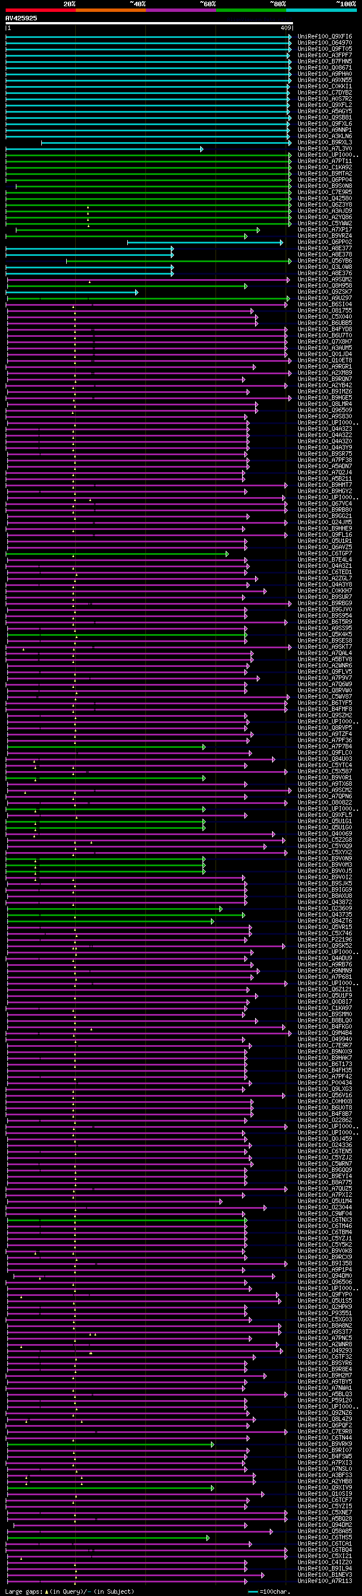
Task: Click the UniRef100_B9HGE5 label
Action: coord(324,398)
